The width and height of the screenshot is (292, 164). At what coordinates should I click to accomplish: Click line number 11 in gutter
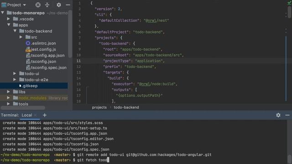(78, 61)
